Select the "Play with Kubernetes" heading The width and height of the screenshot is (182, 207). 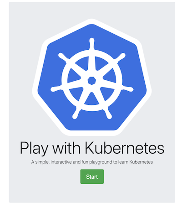[92, 148]
